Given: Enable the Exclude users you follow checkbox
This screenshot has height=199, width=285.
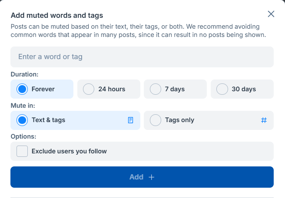Looking at the screenshot, I should 22,151.
